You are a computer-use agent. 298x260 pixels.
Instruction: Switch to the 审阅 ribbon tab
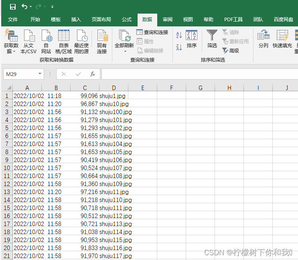[168, 20]
